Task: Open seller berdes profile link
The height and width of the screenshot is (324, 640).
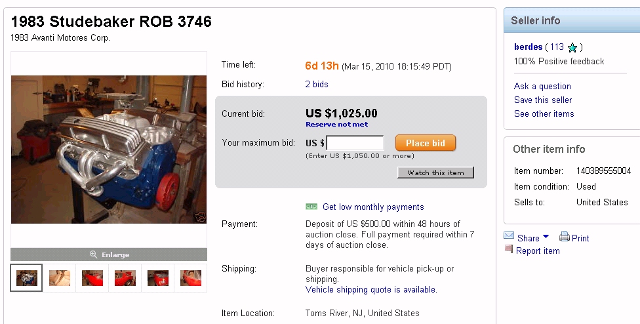Action: click(x=528, y=47)
